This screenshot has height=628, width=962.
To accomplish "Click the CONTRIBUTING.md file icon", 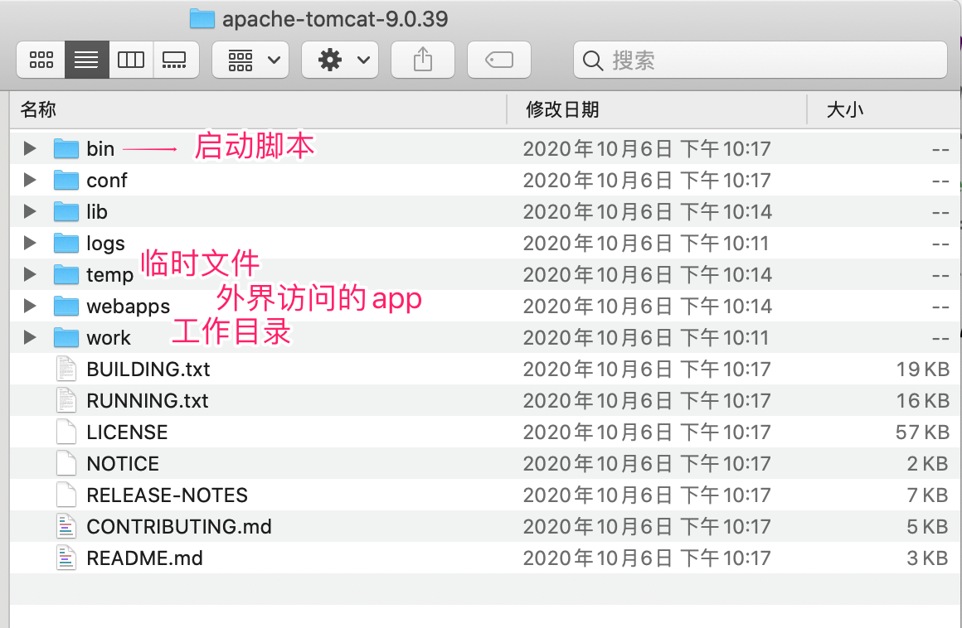I will 66,526.
